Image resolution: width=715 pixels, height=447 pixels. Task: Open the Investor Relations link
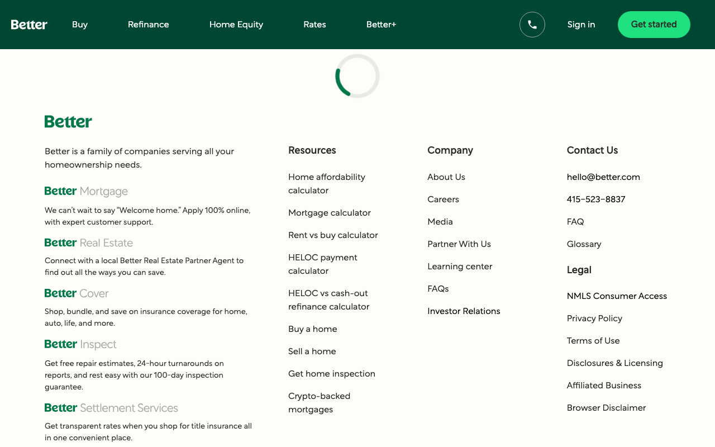point(464,311)
